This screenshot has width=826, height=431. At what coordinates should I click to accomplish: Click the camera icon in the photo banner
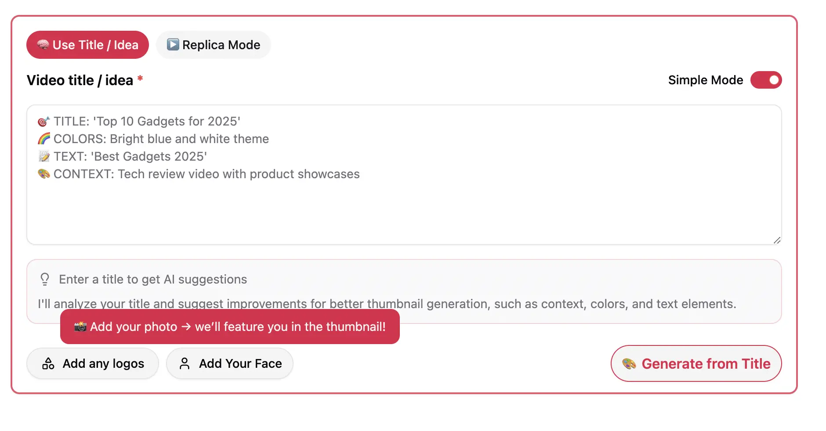(x=80, y=326)
